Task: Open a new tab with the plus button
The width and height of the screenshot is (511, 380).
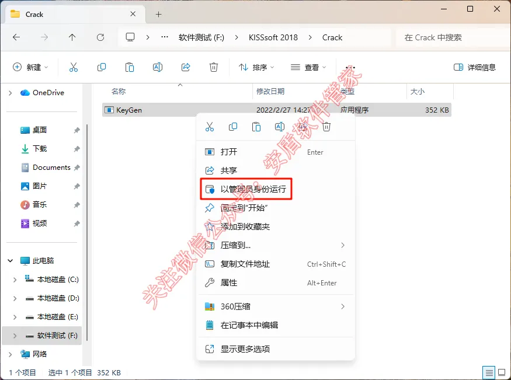Action: coord(158,15)
